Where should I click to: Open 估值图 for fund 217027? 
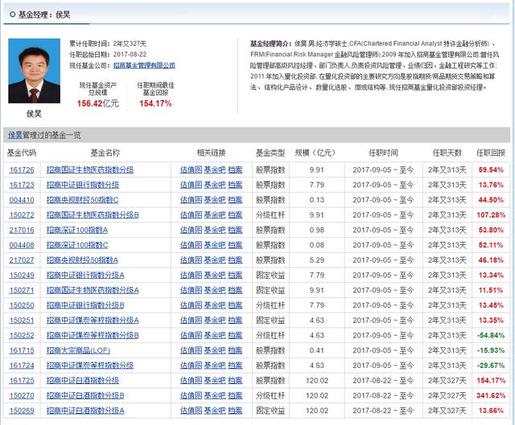pos(191,260)
